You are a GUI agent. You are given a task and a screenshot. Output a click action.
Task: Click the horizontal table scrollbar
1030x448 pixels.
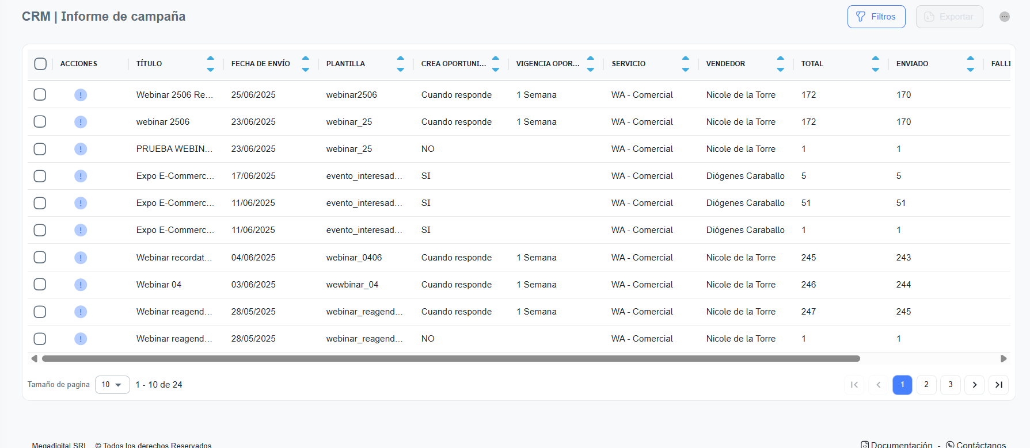[450, 359]
